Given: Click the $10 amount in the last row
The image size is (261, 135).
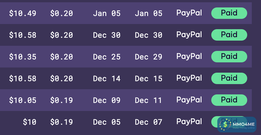Looking at the screenshot, I should point(30,122).
